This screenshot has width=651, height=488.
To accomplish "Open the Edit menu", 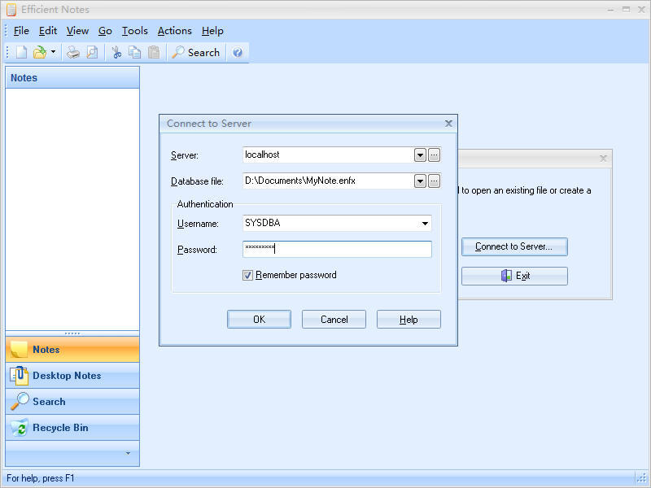I will point(48,31).
